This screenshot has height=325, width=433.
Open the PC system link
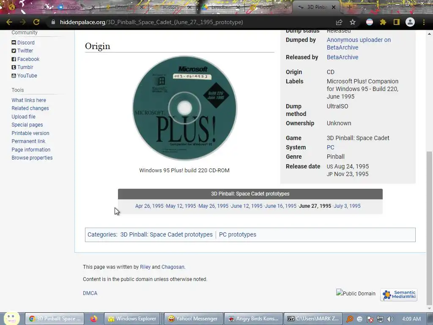(x=331, y=147)
